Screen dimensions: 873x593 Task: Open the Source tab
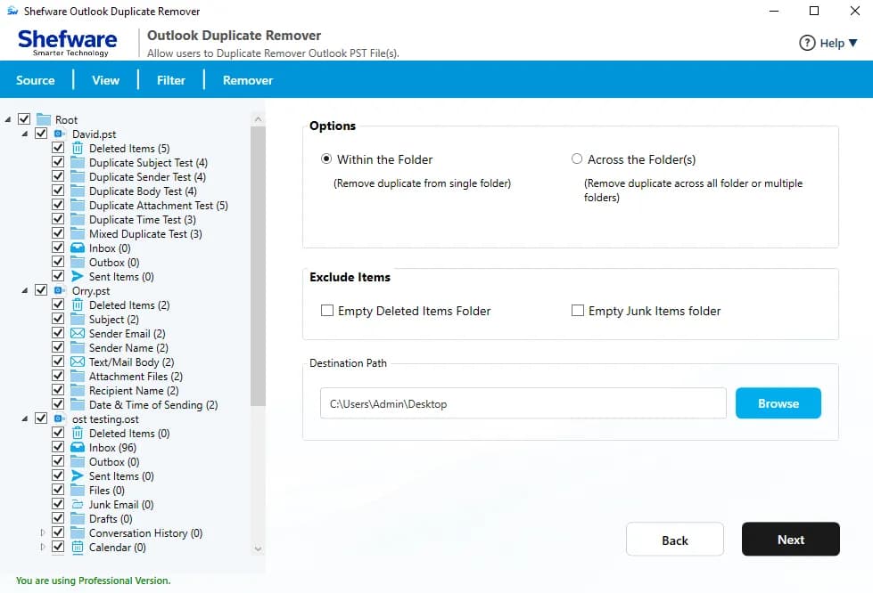(35, 80)
